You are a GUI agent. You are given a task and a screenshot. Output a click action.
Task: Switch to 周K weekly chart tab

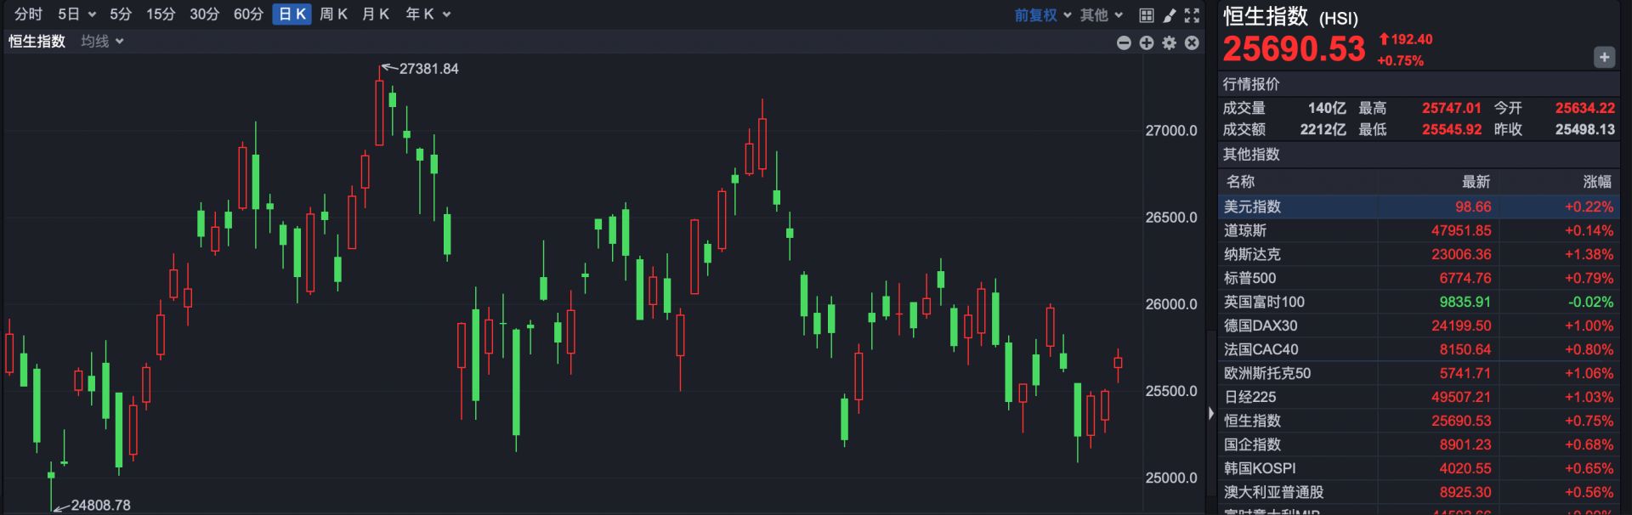(333, 14)
